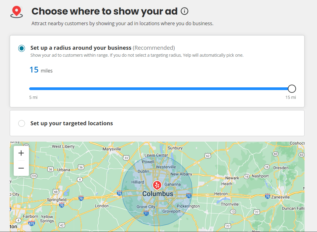The height and width of the screenshot is (232, 317).
Task: Click the radius slider handle
Action: (292, 89)
